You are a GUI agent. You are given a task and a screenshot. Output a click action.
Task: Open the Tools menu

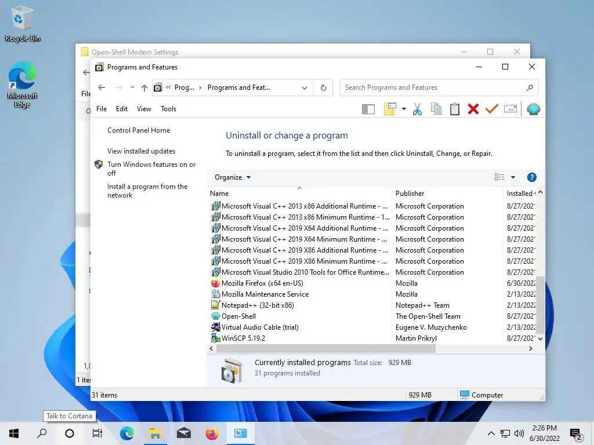169,109
